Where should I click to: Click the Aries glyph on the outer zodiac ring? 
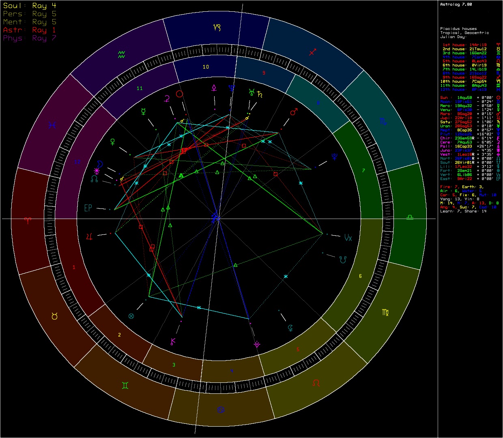point(28,220)
